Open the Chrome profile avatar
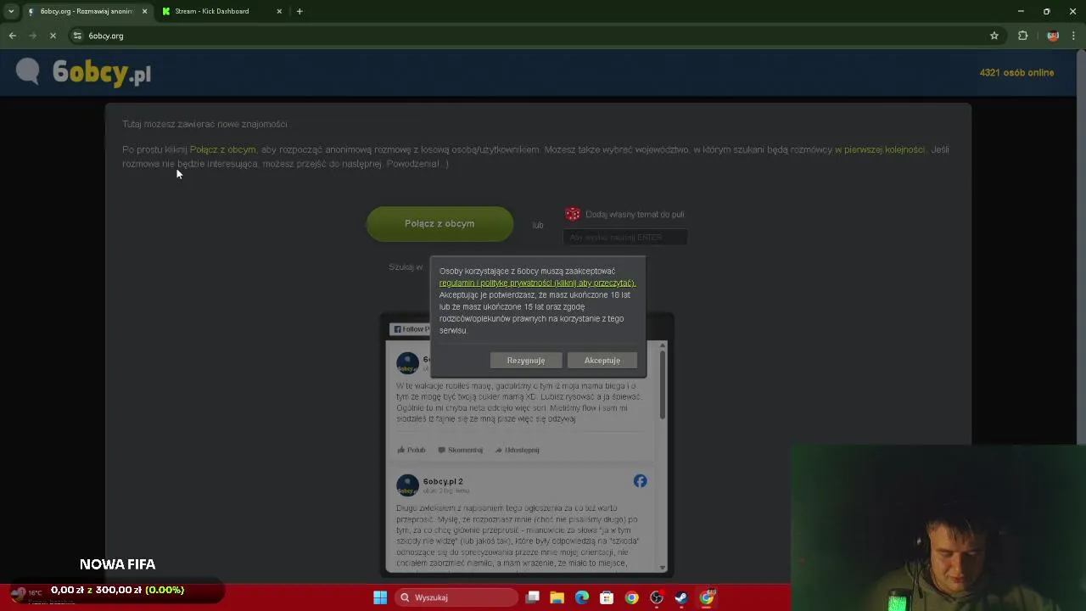The height and width of the screenshot is (611, 1086). (1053, 36)
